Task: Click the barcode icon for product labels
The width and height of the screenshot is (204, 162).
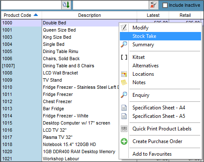Action: (124, 129)
